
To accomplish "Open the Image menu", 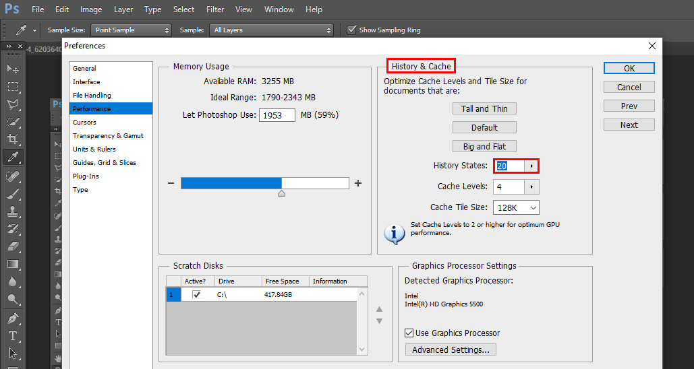I will pyautogui.click(x=91, y=9).
